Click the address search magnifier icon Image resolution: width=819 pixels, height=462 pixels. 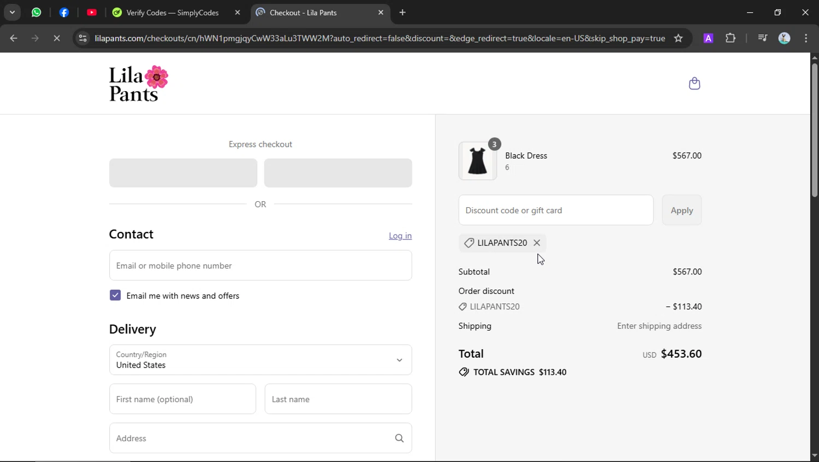tap(399, 438)
